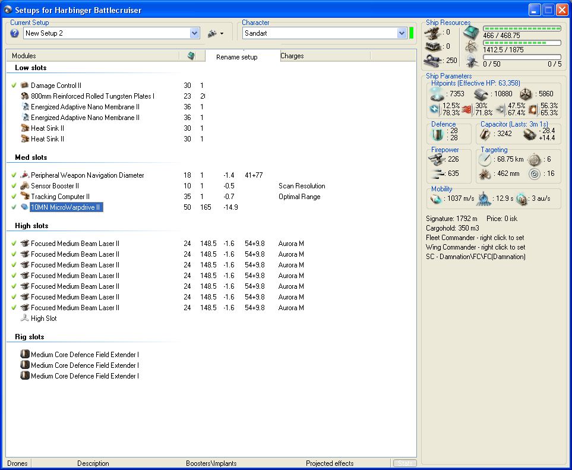
Task: Open the Boosters\Implants tab
Action: point(211,463)
